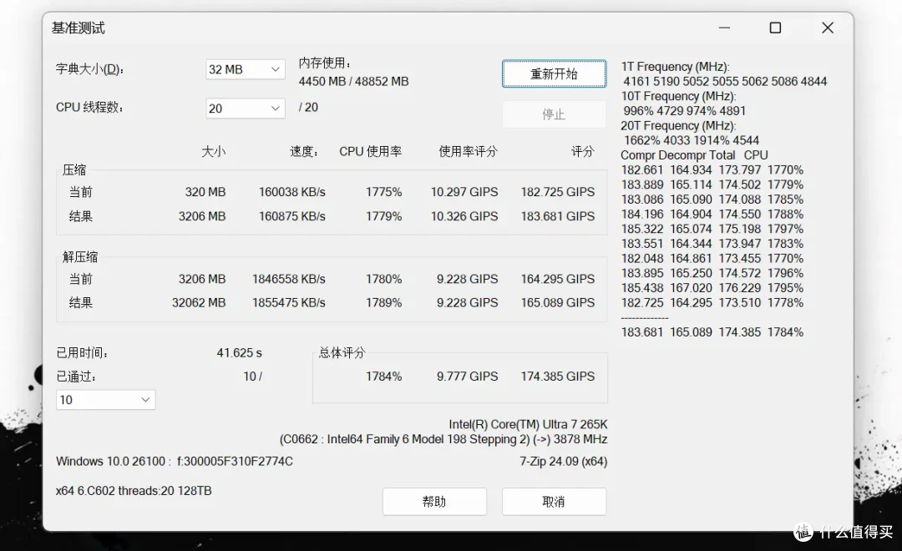Screen dimensions: 902x551
Task: Click the 已通过 label
Action: tap(76, 377)
